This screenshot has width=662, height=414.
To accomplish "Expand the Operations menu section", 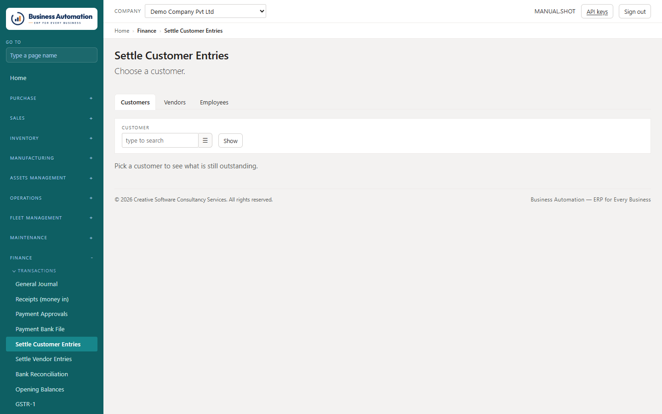I will 51,198.
